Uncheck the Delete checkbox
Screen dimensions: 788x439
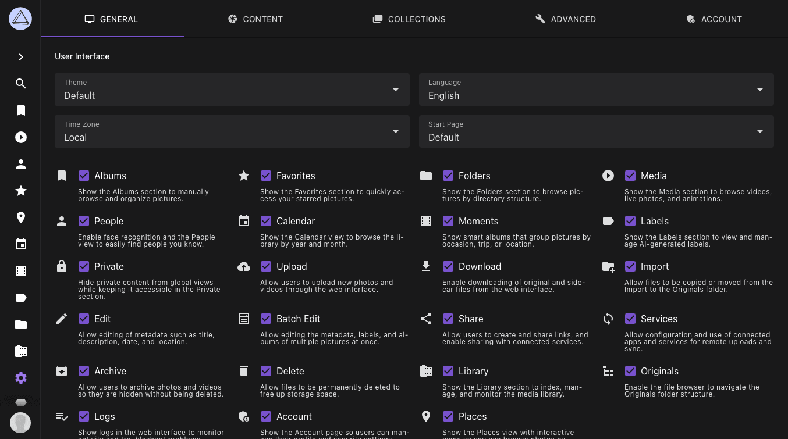(266, 371)
